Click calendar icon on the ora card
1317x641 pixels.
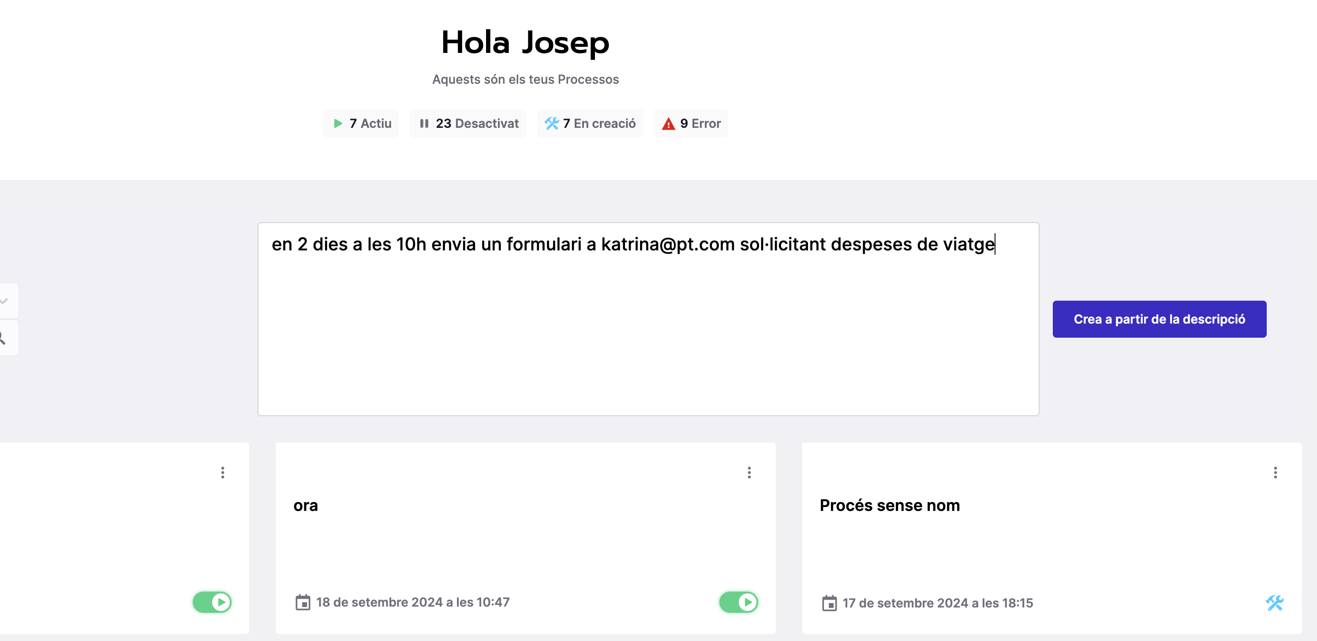[x=303, y=602]
